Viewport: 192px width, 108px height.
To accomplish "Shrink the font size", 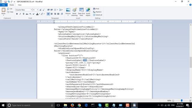I will (43, 10).
